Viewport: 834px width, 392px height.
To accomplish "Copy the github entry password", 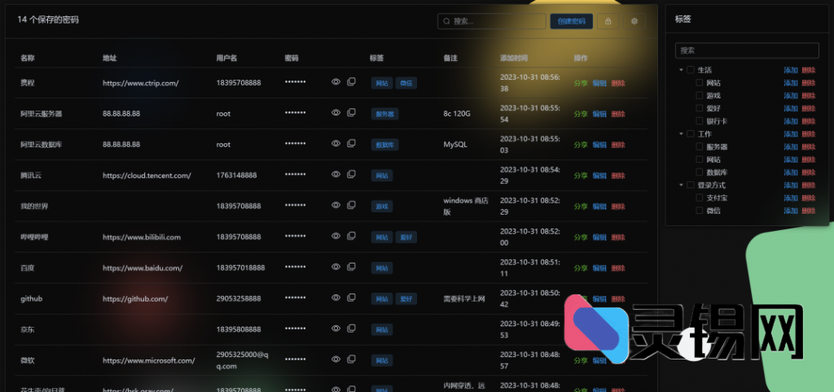I will (352, 298).
